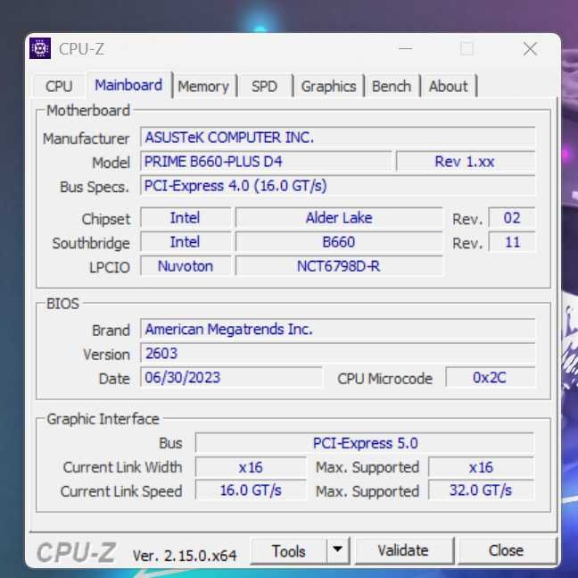Click Max. Supported link width x16 value

(481, 467)
